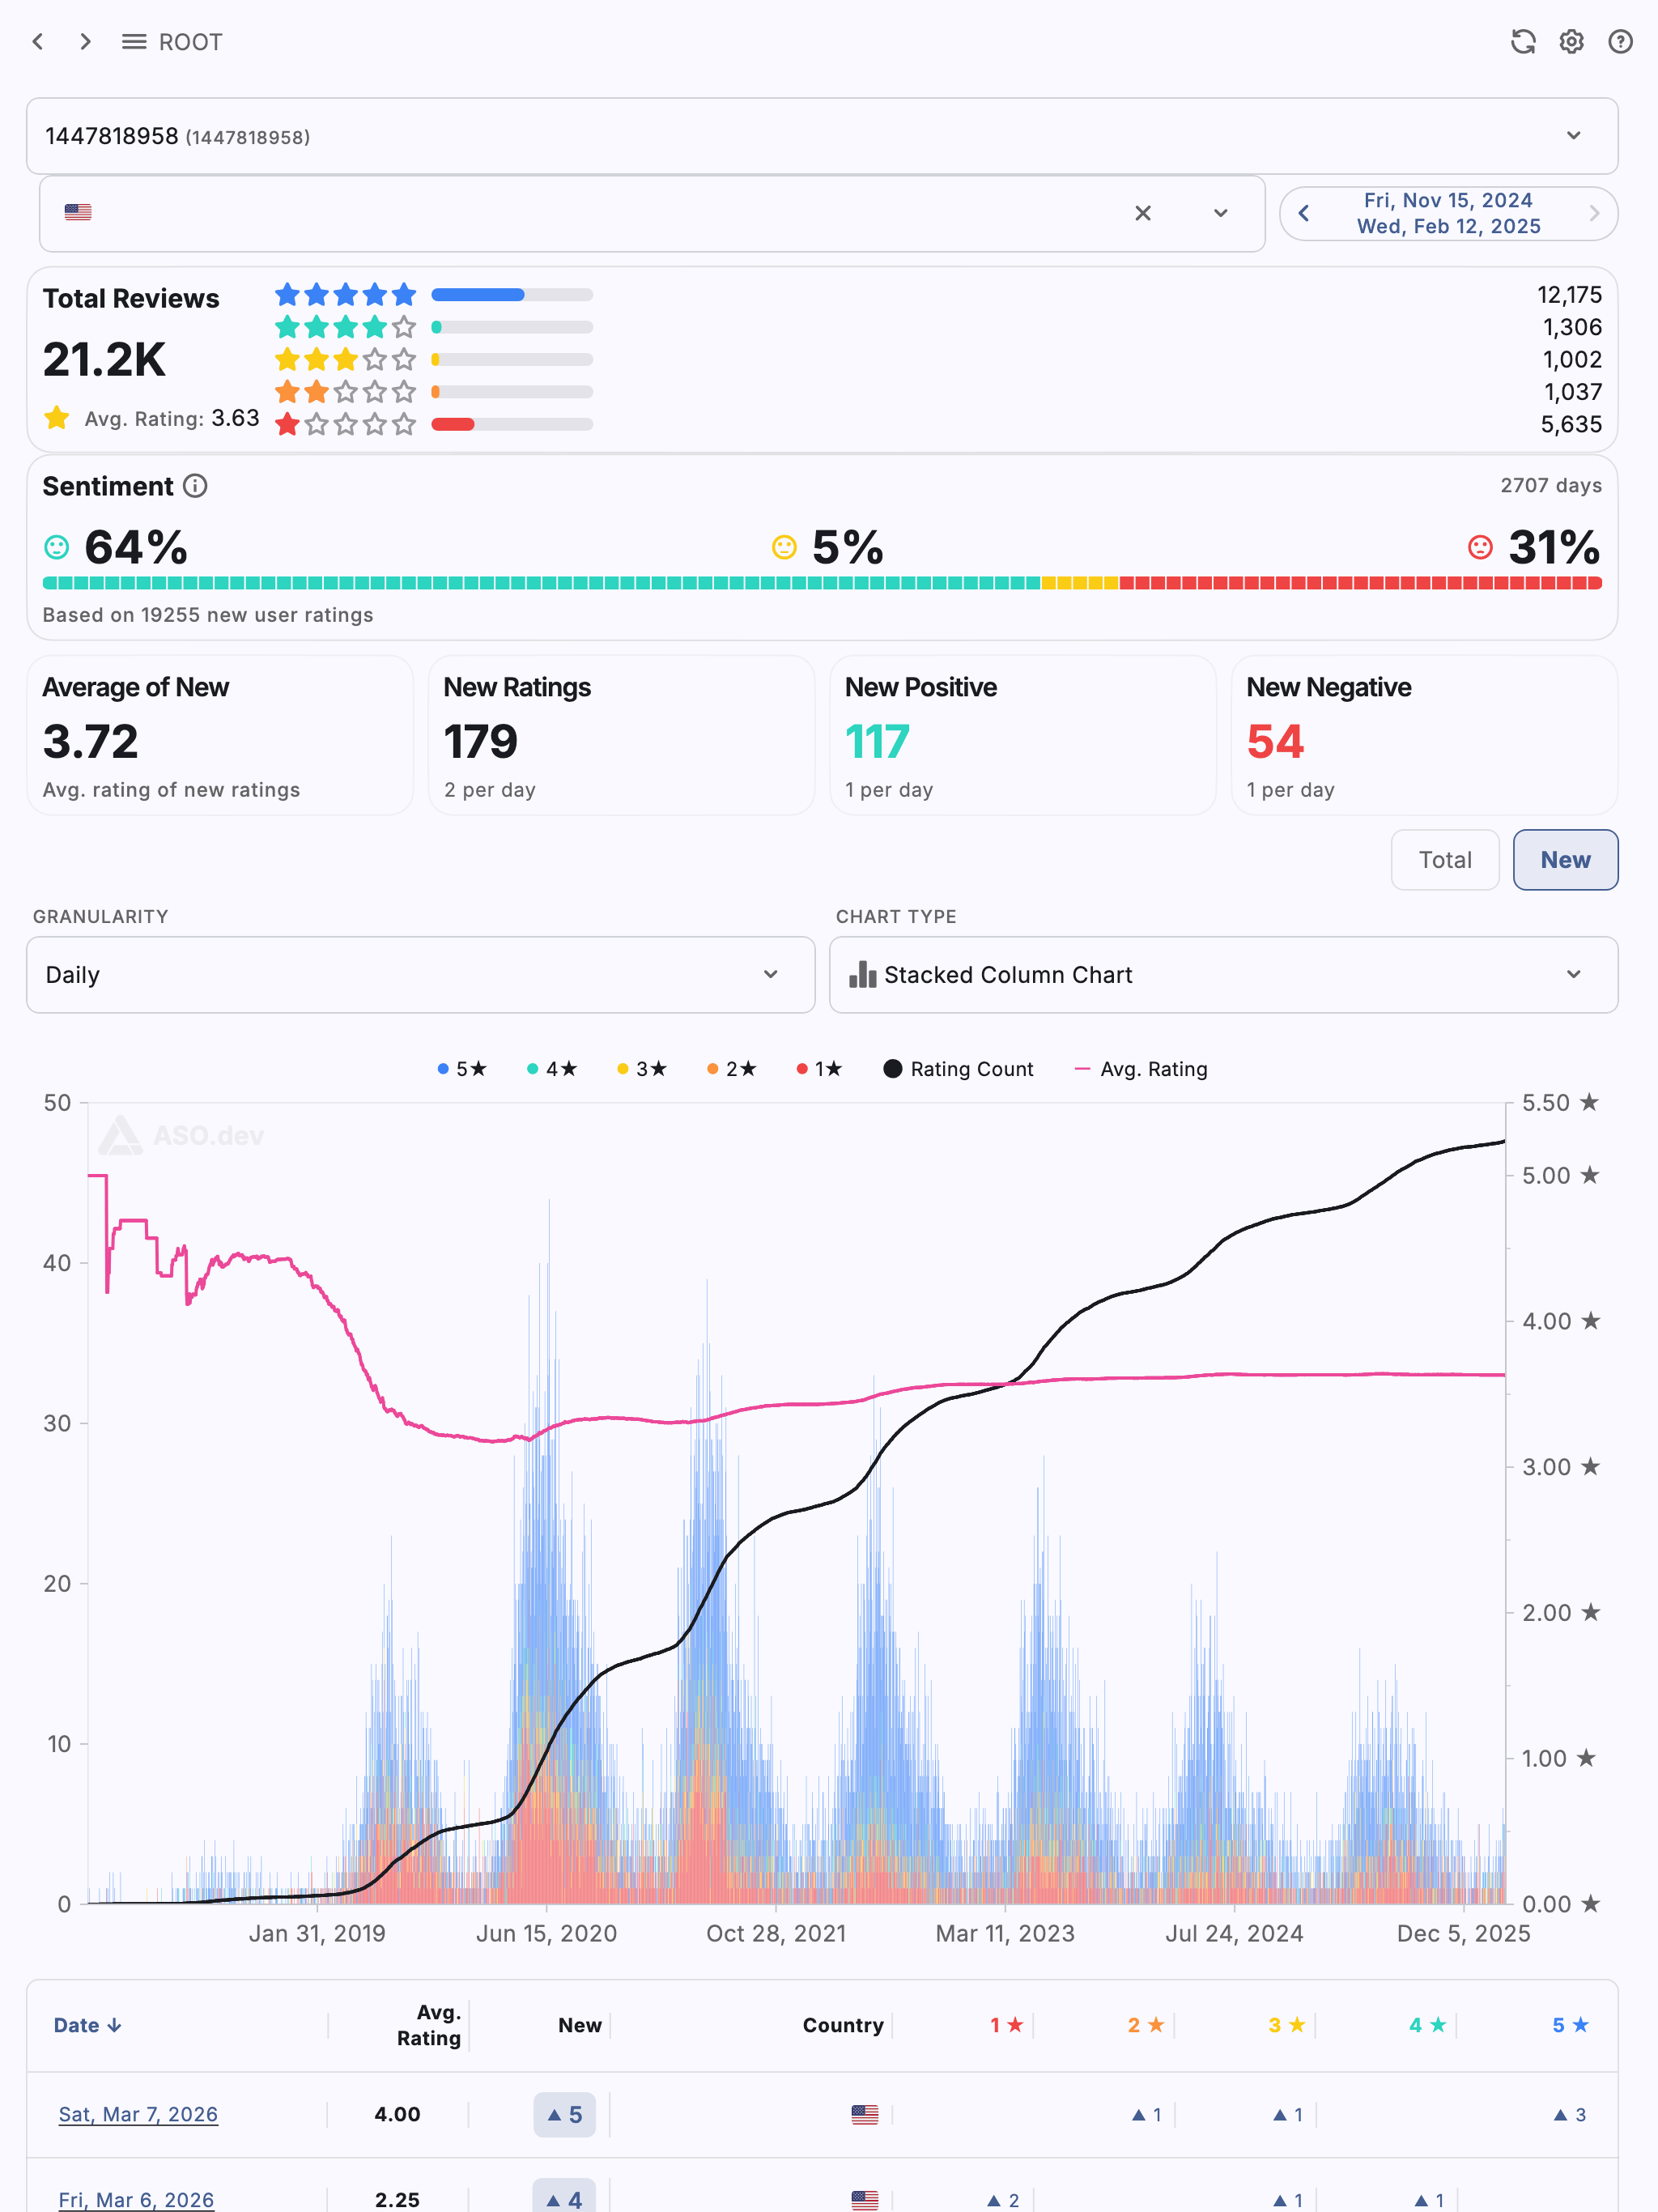
Task: Click the four-star rating row stars
Action: tap(345, 327)
